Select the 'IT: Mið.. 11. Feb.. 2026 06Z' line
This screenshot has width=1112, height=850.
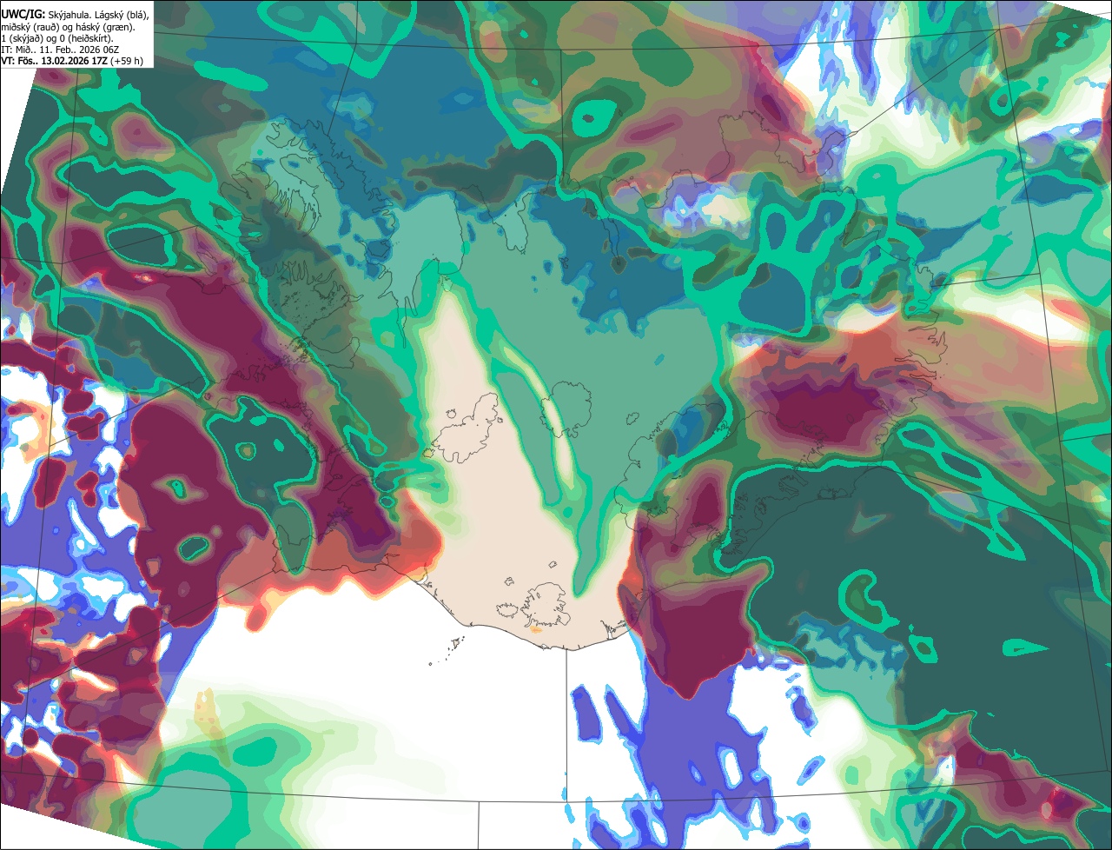(60, 50)
